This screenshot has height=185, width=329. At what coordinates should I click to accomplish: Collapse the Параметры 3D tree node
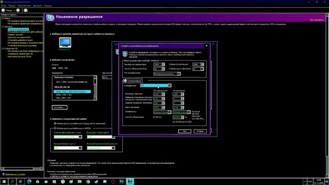tap(3, 48)
